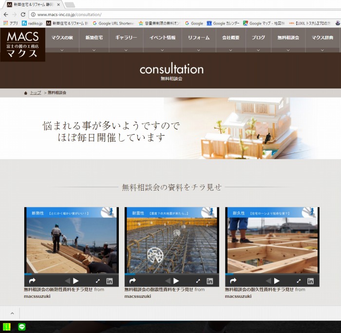
Task: Open 無料相談会の断熱性資料をチラ見せ link
Action: (58, 290)
